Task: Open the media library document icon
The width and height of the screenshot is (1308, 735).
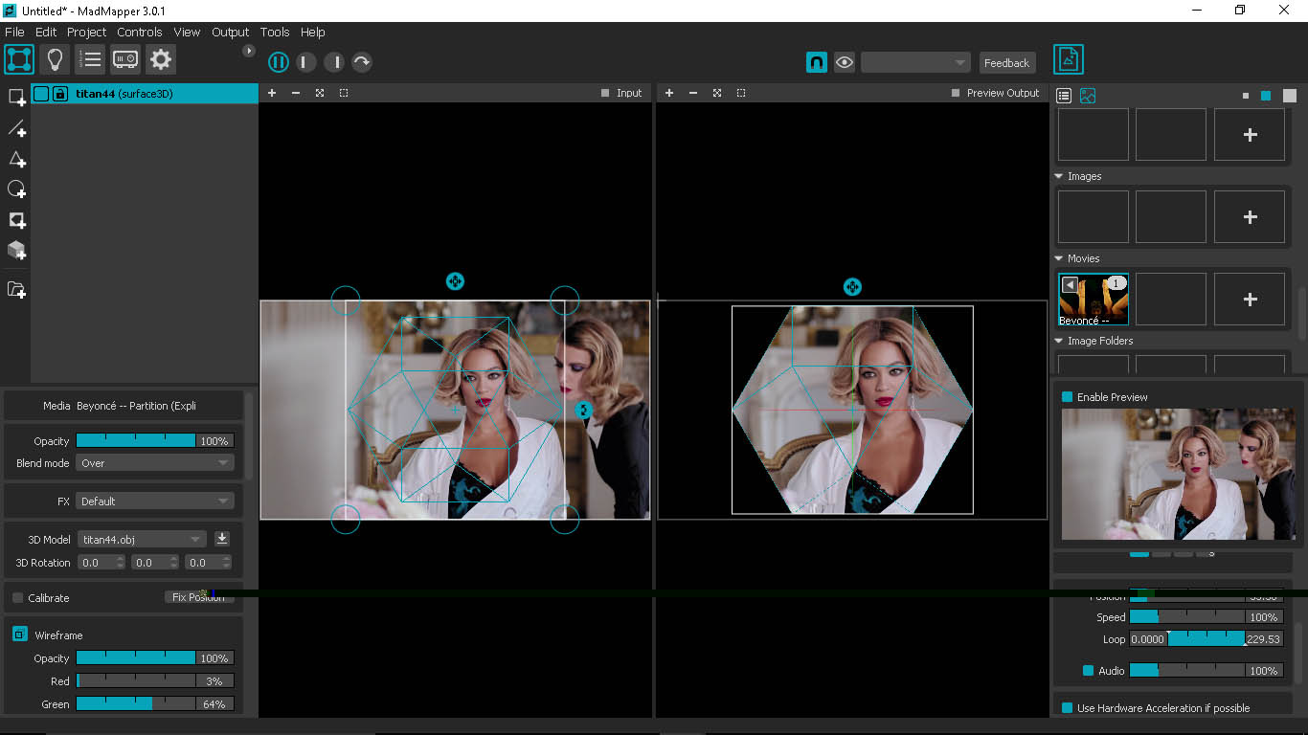Action: click(1069, 59)
